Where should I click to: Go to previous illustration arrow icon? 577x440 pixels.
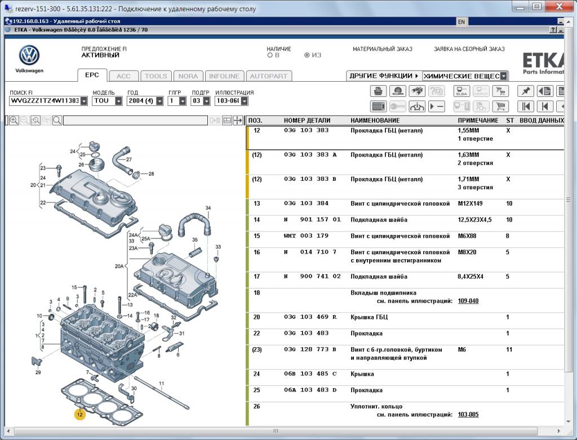[x=545, y=106]
